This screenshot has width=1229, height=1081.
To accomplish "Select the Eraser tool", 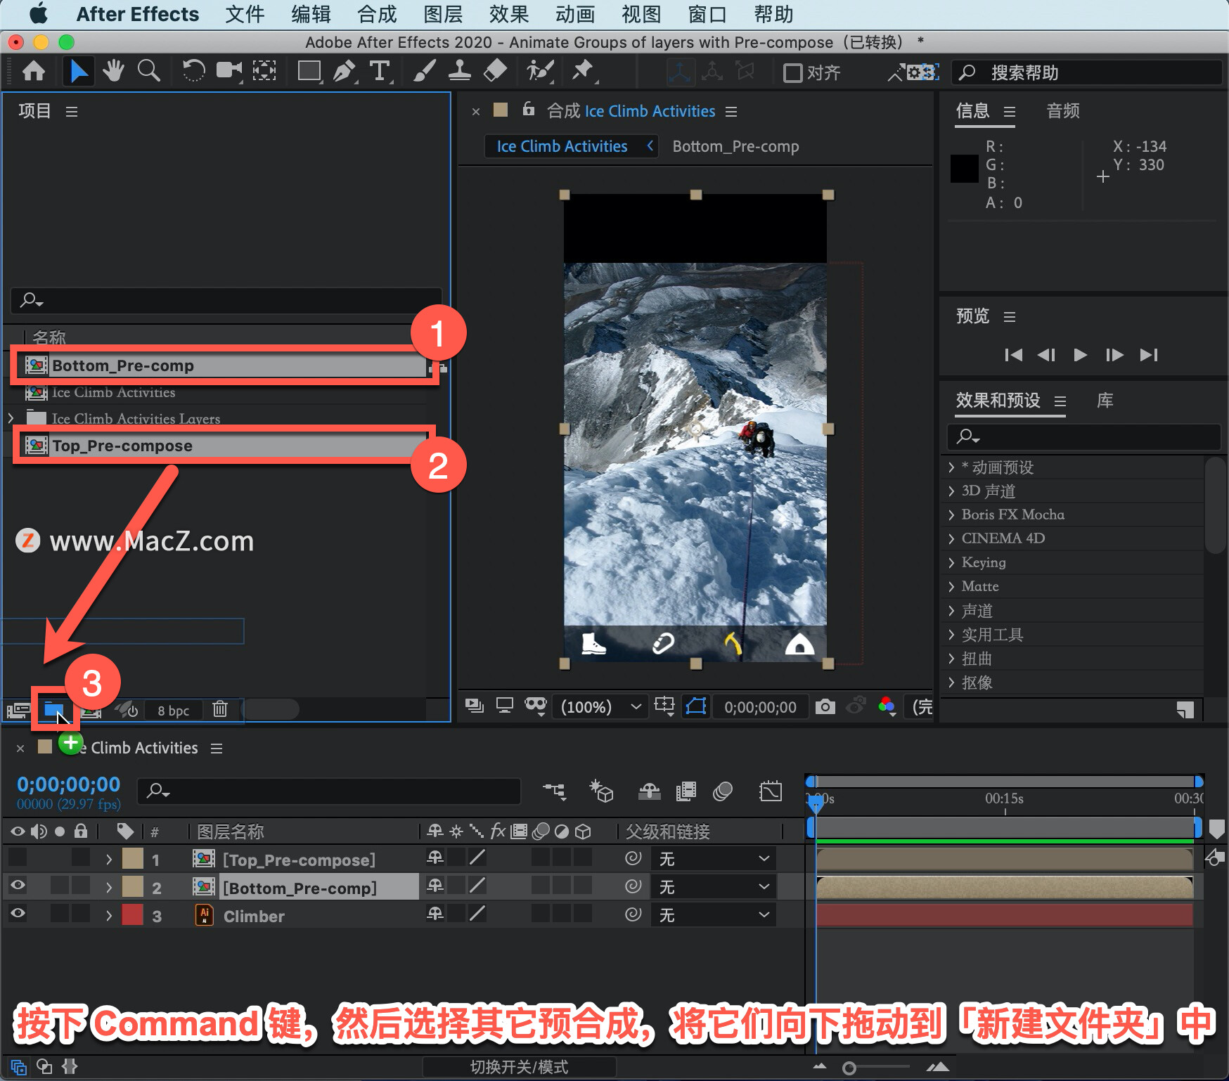I will (496, 72).
